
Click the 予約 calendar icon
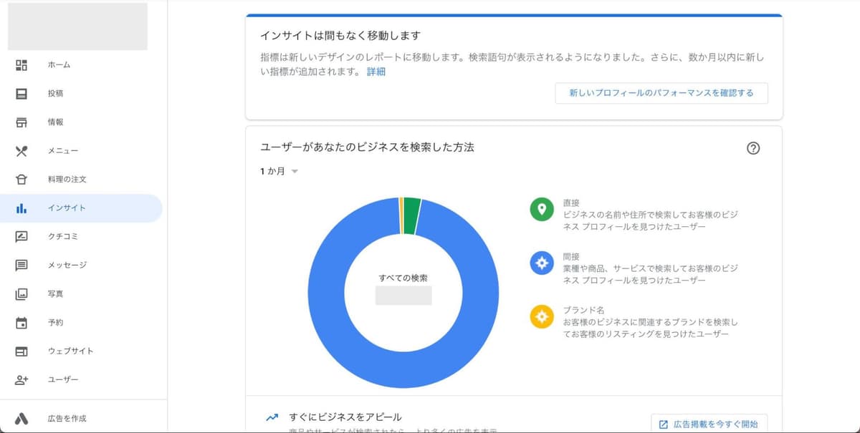coord(21,323)
